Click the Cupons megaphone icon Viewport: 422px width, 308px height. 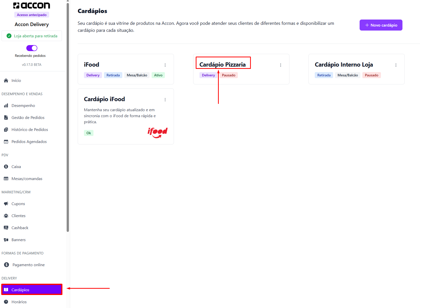(x=6, y=204)
